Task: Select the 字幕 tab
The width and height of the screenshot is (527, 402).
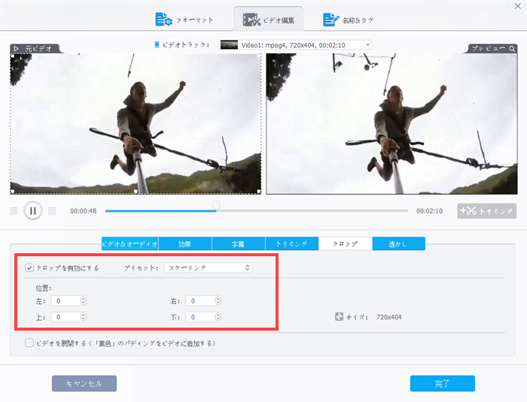Action: (x=239, y=243)
